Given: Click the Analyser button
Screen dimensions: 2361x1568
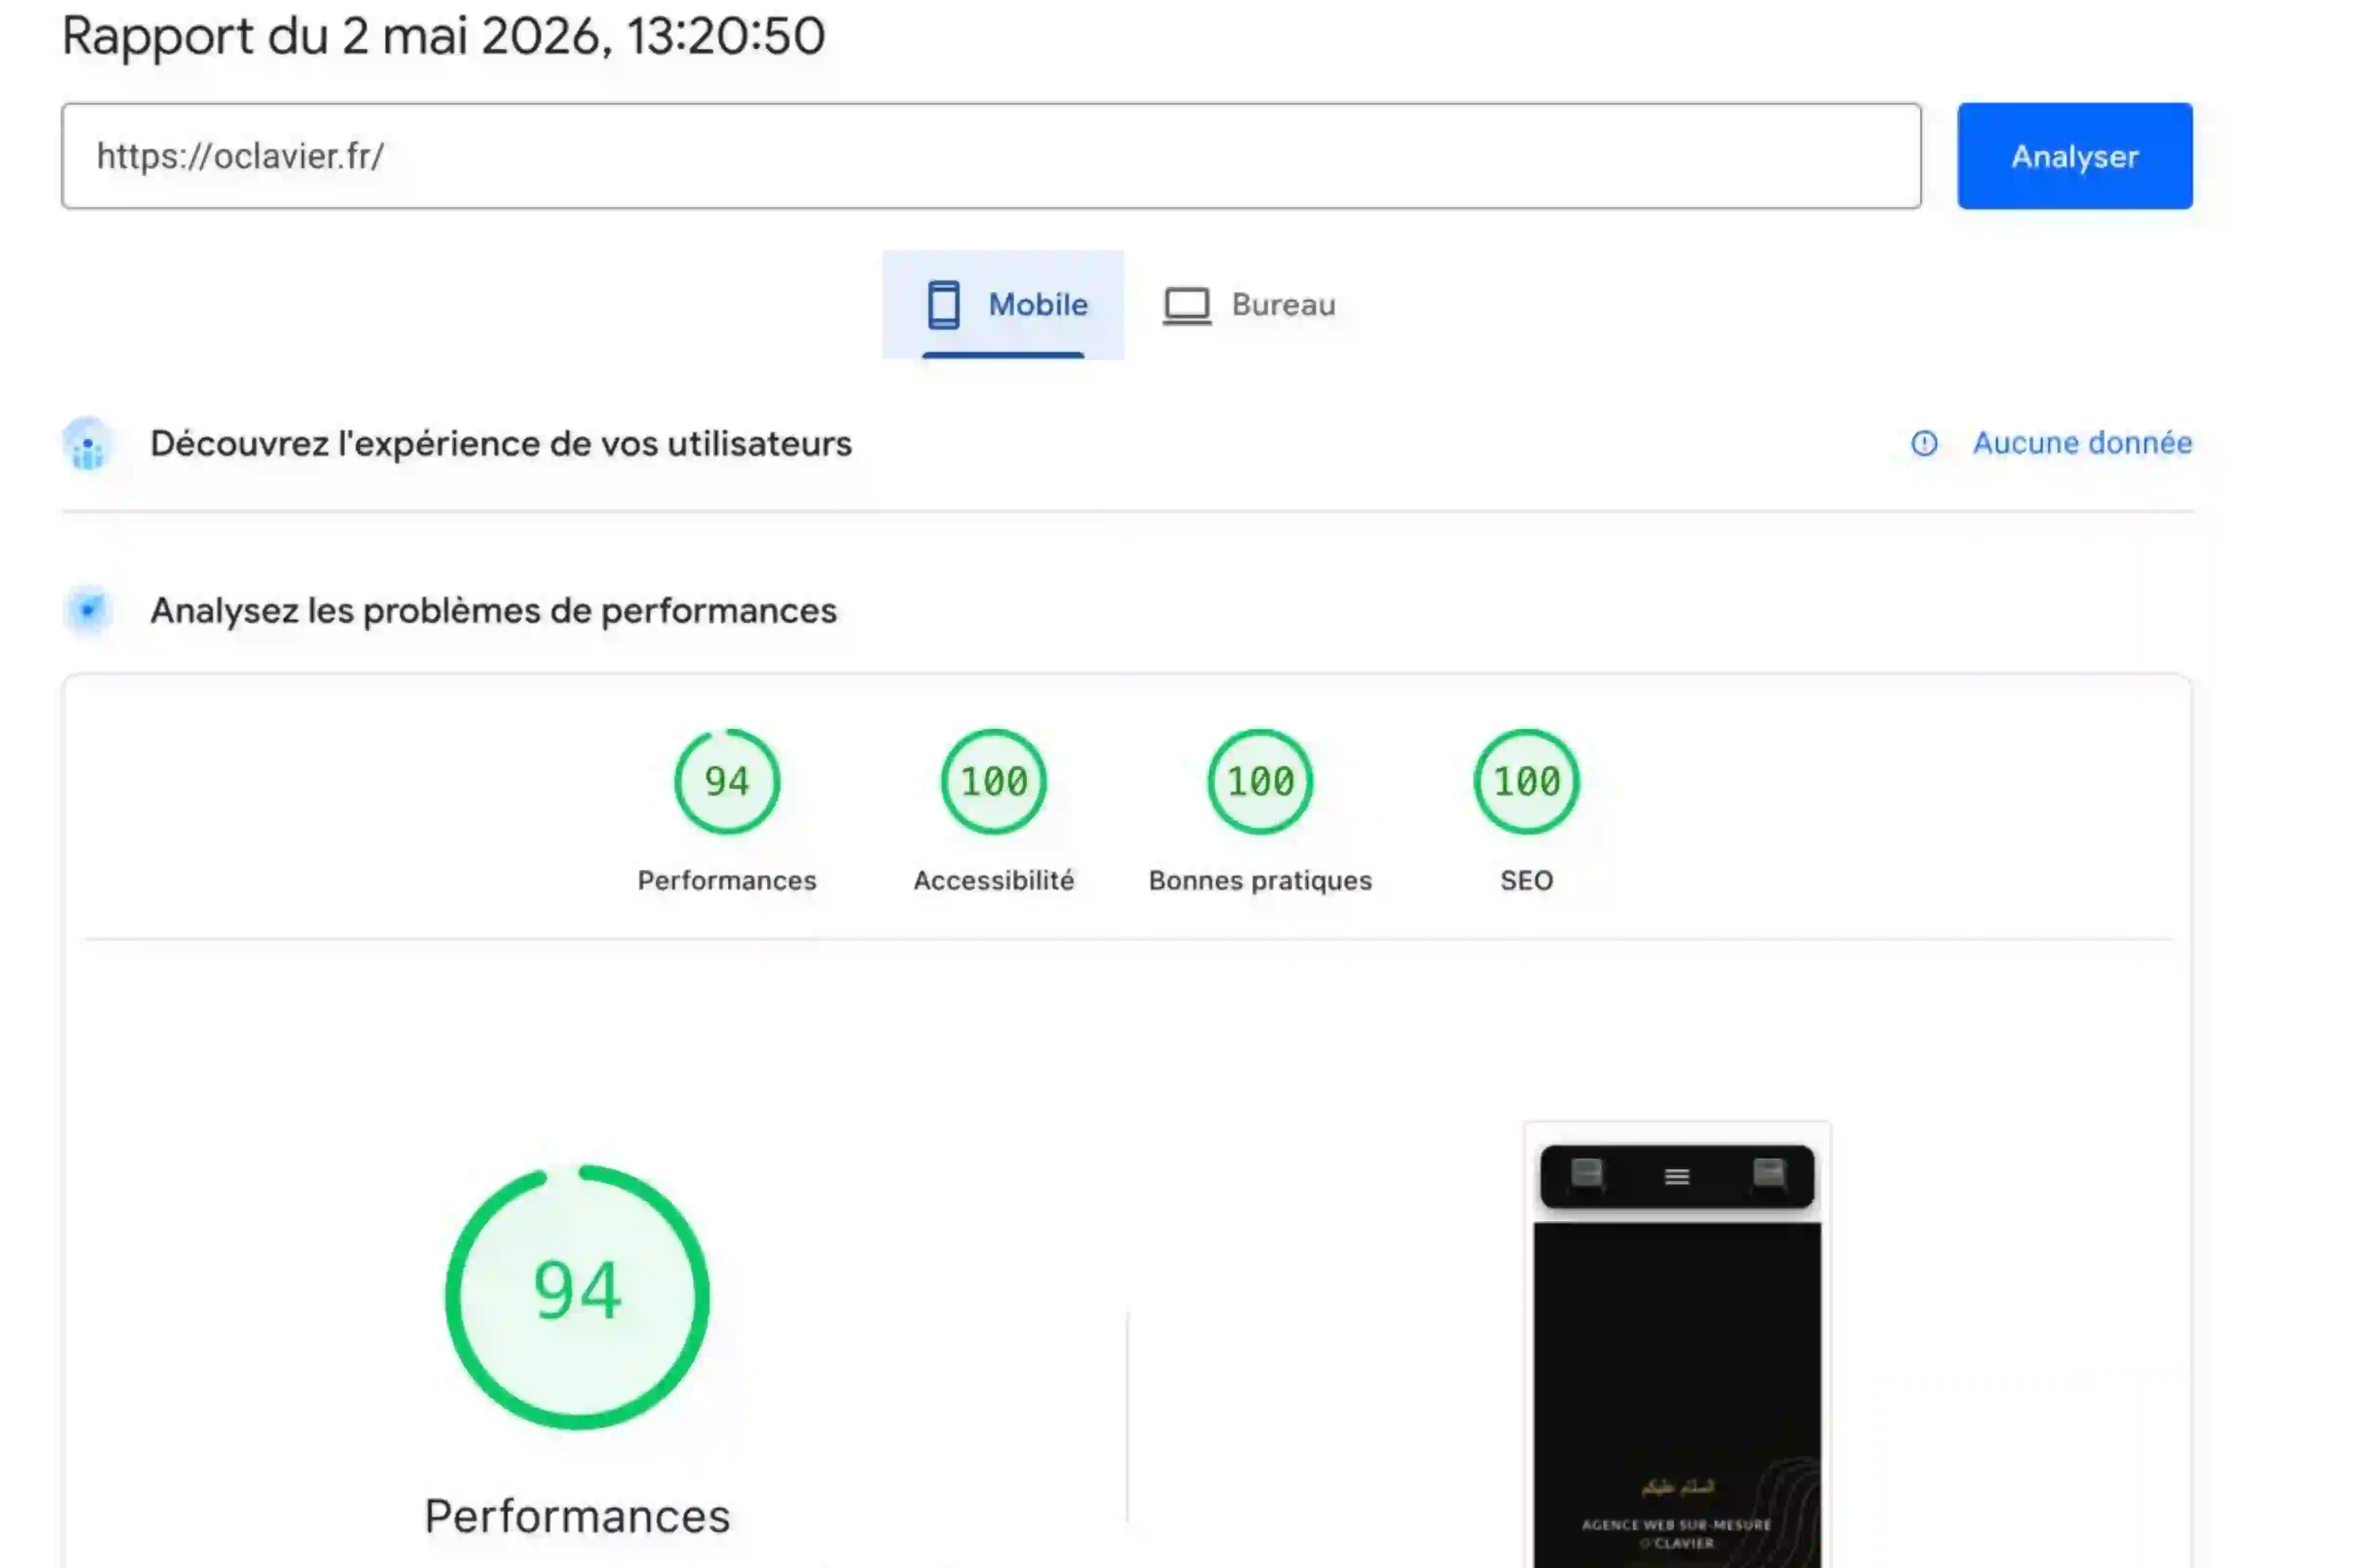Looking at the screenshot, I should point(2074,156).
